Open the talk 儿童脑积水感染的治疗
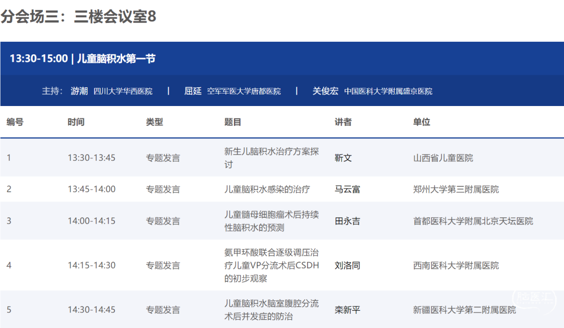Screen dimensions: 564x328 click(267, 189)
